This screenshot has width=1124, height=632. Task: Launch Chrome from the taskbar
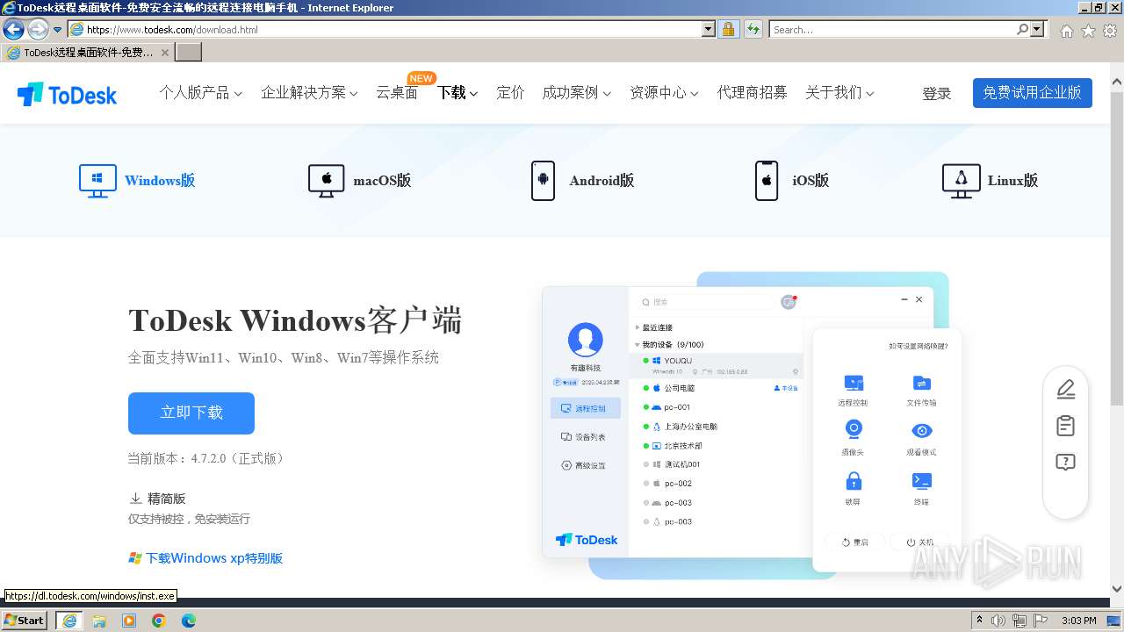pyautogui.click(x=159, y=621)
